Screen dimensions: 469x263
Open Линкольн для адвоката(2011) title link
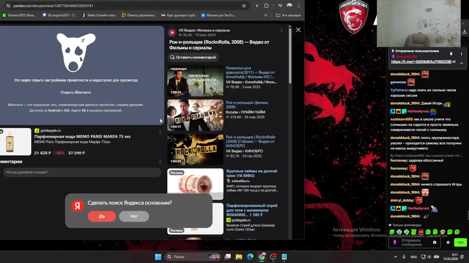click(x=250, y=72)
